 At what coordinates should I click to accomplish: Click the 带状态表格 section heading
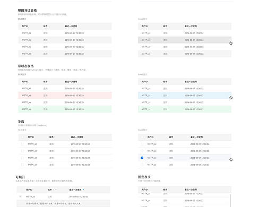pyautogui.click(x=25, y=66)
